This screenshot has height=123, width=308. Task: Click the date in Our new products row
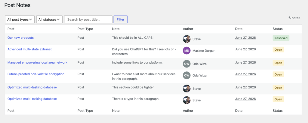coord(245,37)
